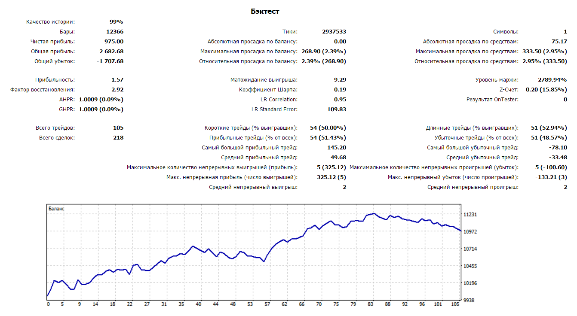
Task: Select the Уровень маржи label
Action: coord(497,80)
